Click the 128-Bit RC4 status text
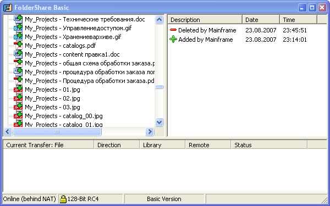The image size is (330, 206). click(x=83, y=199)
